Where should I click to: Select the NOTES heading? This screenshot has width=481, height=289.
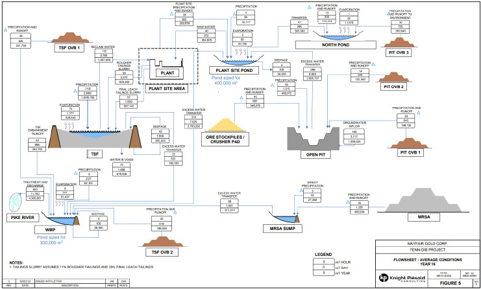[16, 262]
